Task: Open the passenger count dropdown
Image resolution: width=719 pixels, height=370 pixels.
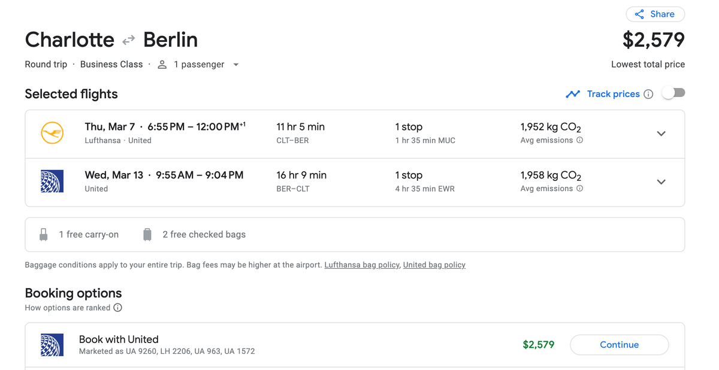Action: pos(235,64)
